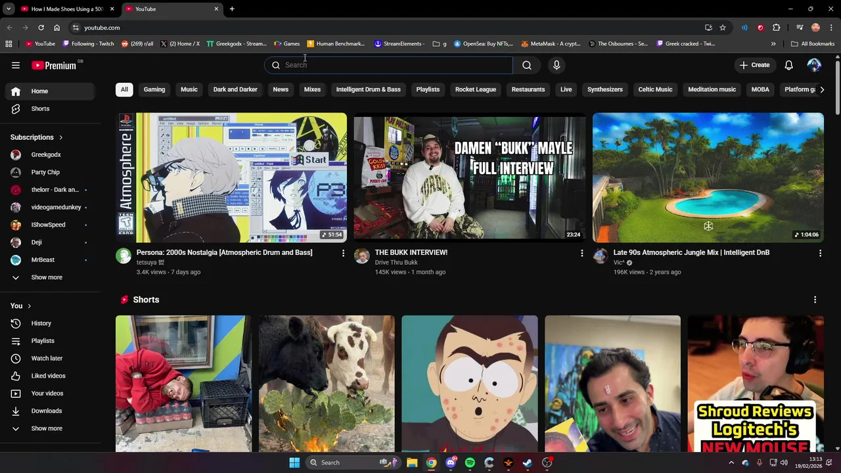Open Watch later in sidebar

51,358
